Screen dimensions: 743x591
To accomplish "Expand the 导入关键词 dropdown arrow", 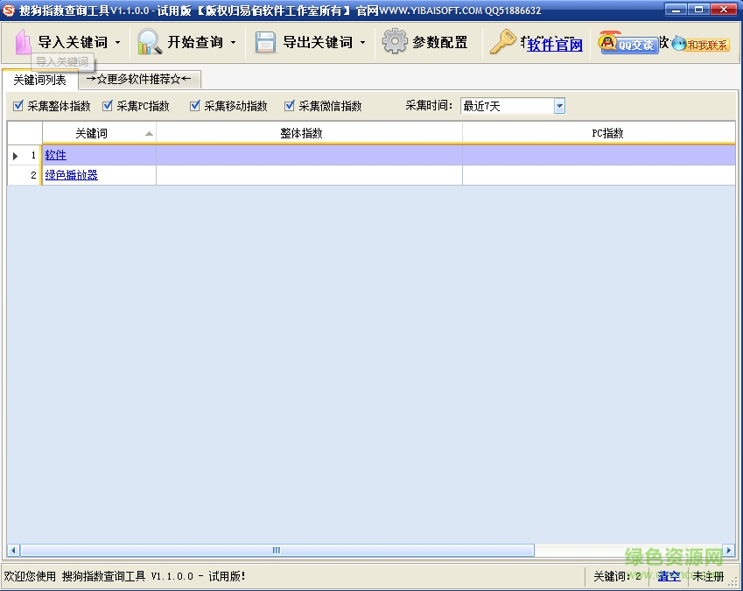I will [x=116, y=42].
